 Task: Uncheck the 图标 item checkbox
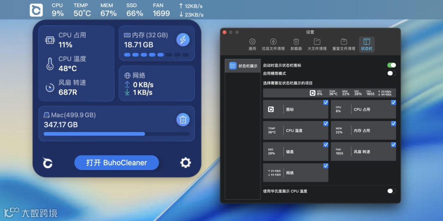[x=326, y=102]
